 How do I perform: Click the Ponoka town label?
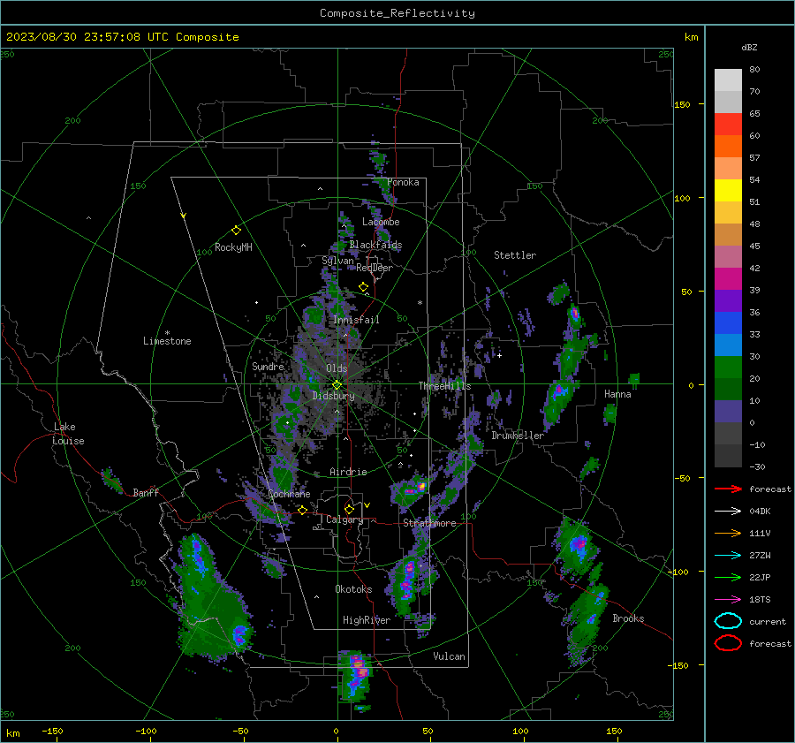tap(403, 182)
